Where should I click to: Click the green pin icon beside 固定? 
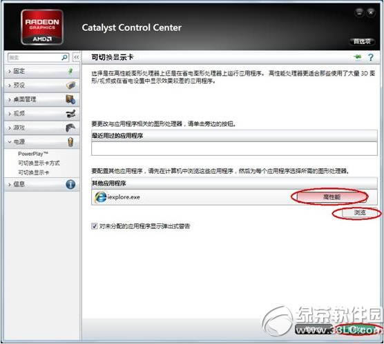point(70,71)
